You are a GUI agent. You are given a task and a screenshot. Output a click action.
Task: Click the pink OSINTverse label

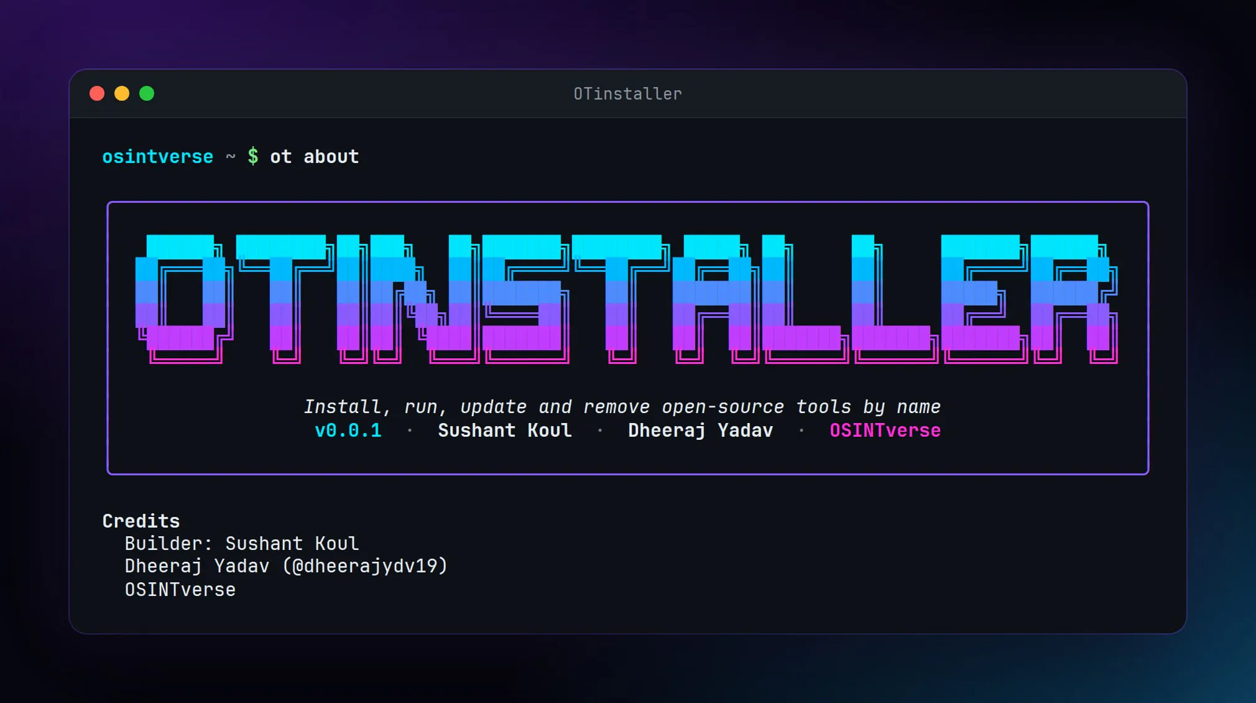tap(885, 431)
